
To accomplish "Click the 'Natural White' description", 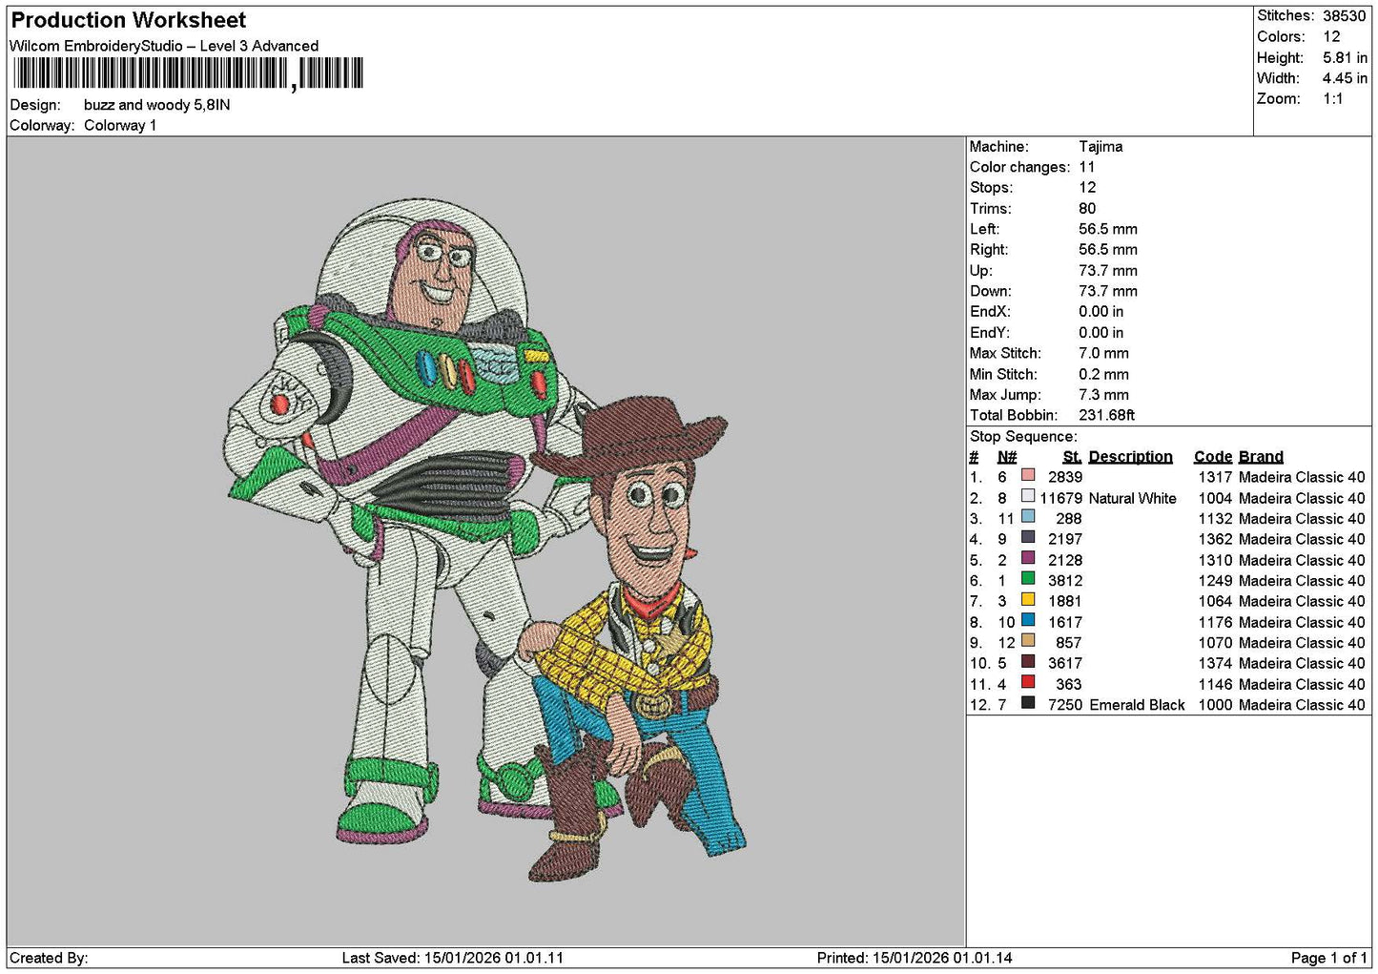I will 1132,499.
